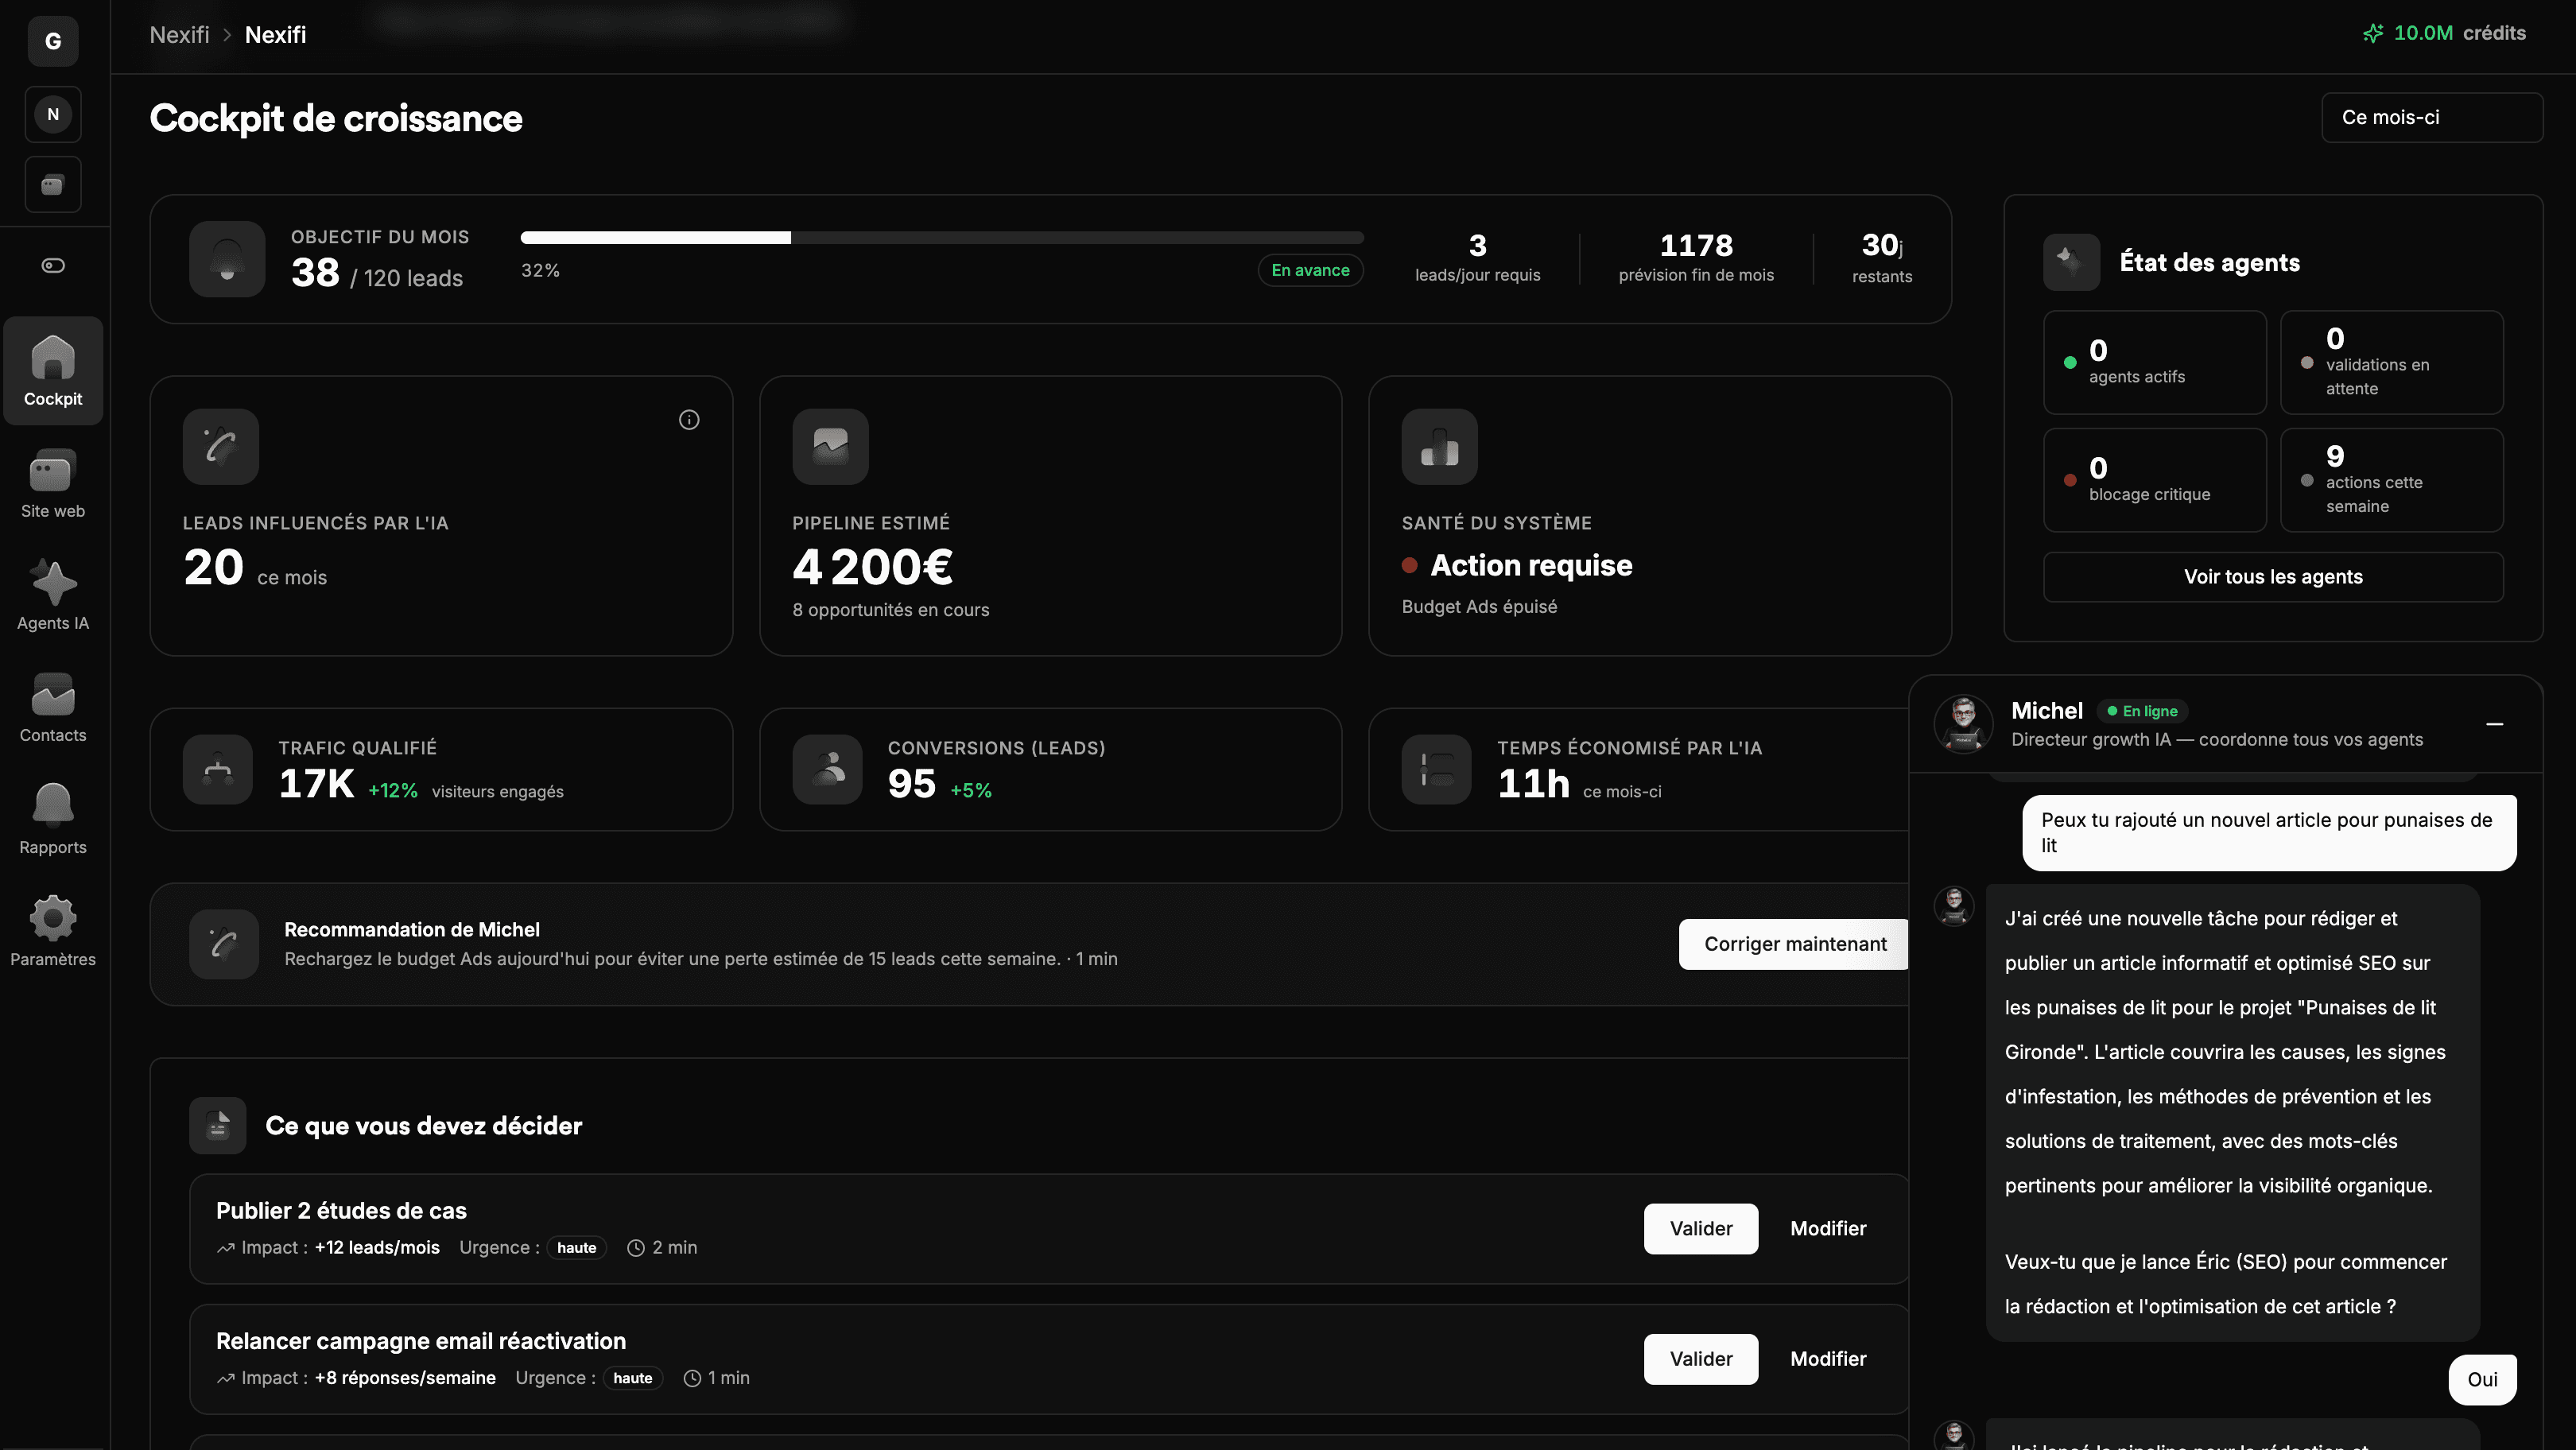Viewport: 2576px width, 1450px height.
Task: Open the Site web section
Action: [53, 483]
